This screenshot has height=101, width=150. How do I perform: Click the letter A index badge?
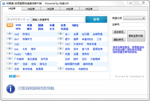point(10,34)
